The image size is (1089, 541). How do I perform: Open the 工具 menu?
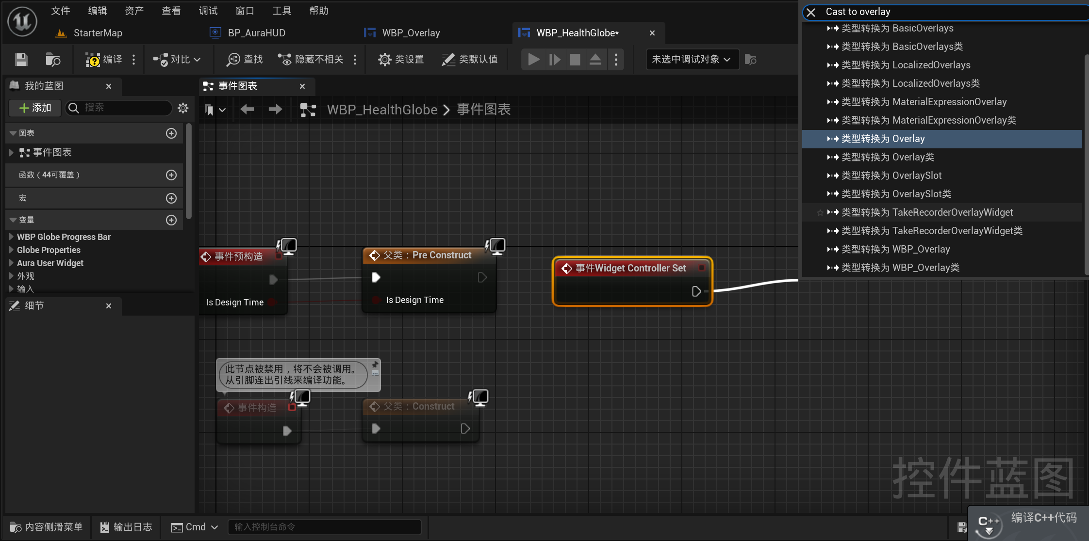pos(282,11)
